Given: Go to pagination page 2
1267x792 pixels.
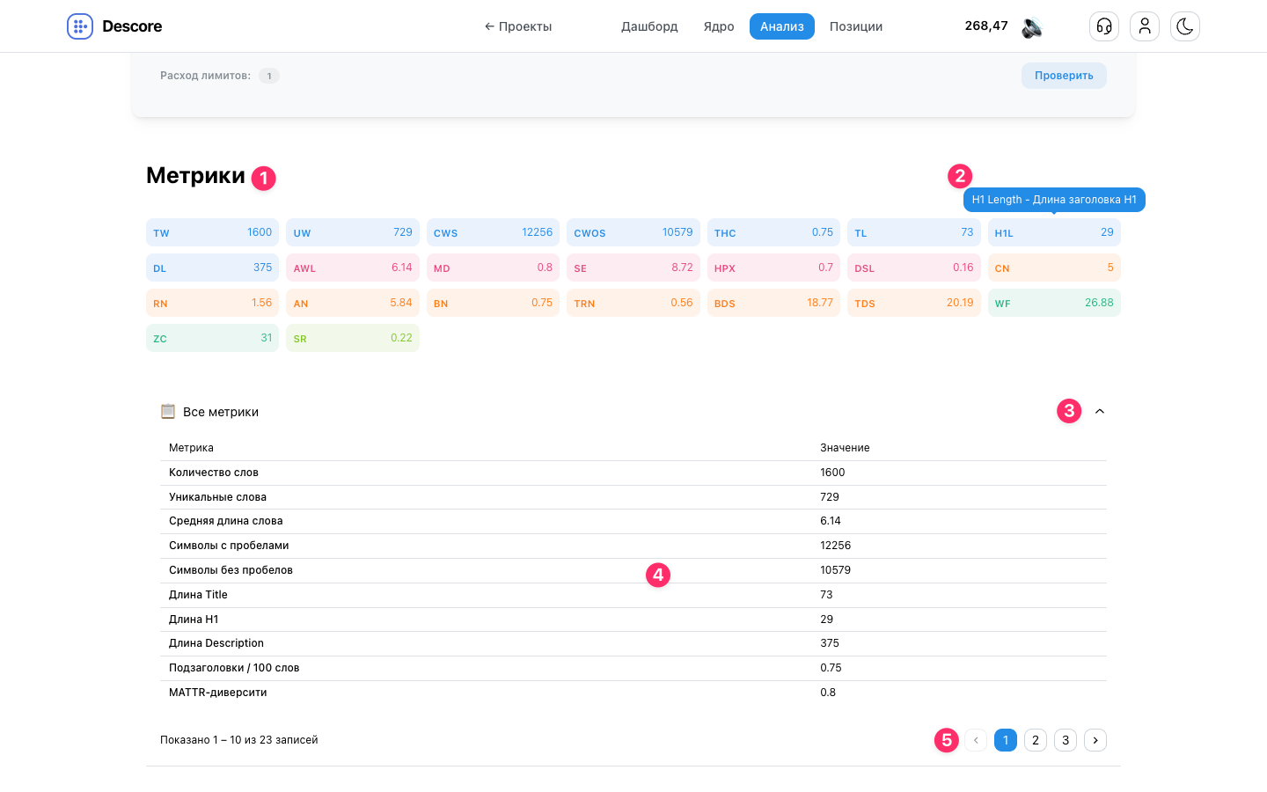Looking at the screenshot, I should pyautogui.click(x=1036, y=740).
